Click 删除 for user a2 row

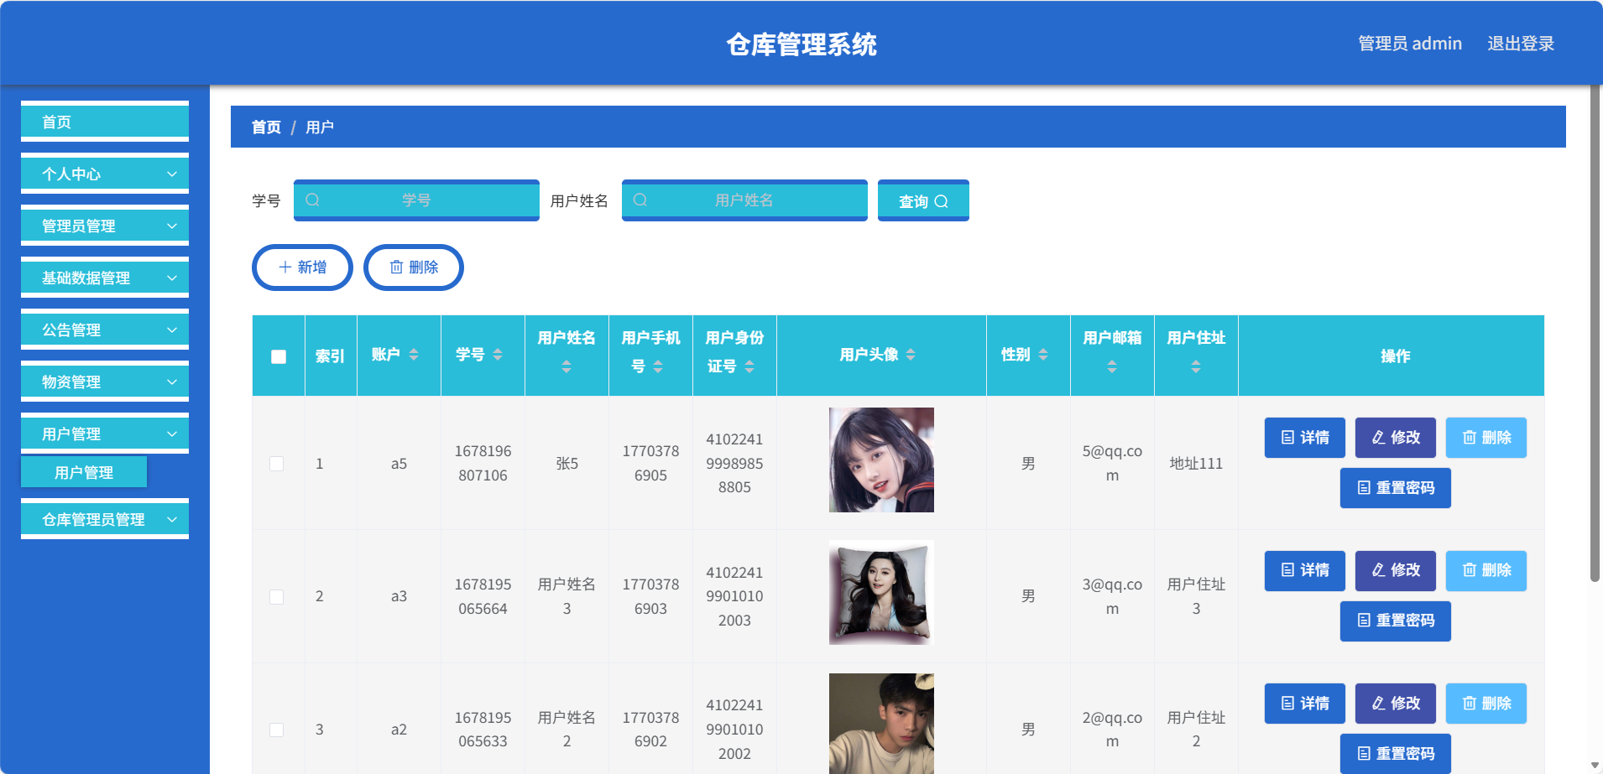point(1486,704)
